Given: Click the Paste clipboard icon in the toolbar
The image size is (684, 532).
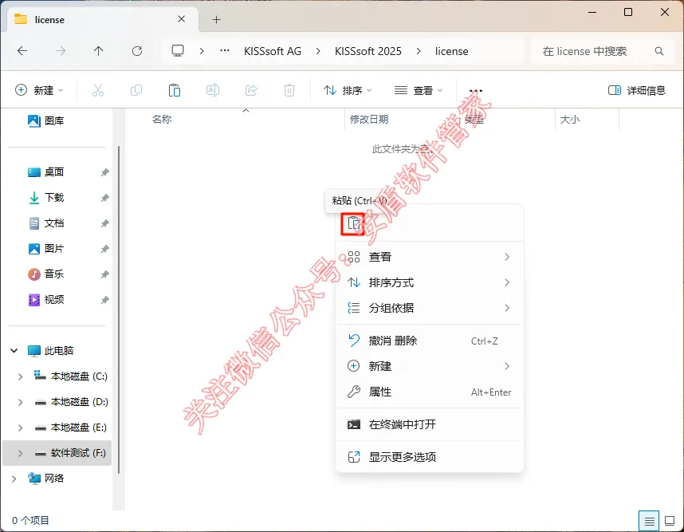Looking at the screenshot, I should pos(175,90).
